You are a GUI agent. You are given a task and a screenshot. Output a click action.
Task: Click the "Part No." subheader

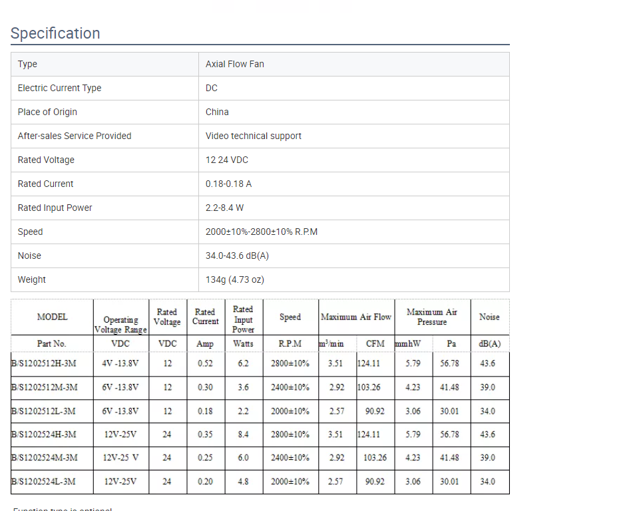pyautogui.click(x=52, y=343)
